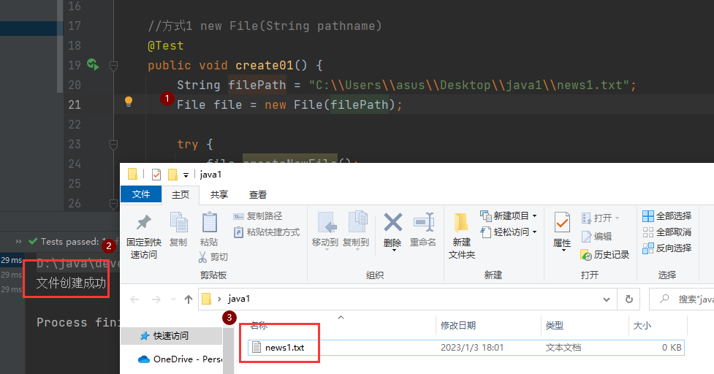Click the Explorer back arrow button
Image resolution: width=714 pixels, height=374 pixels.
click(134, 299)
